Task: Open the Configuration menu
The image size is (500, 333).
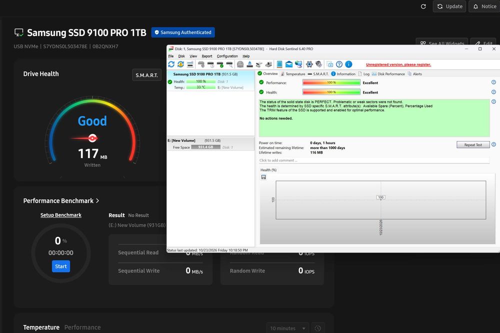Action: pos(227,56)
